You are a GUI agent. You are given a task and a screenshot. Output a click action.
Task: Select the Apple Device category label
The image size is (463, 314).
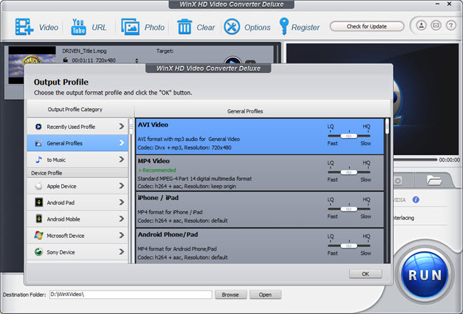point(61,187)
